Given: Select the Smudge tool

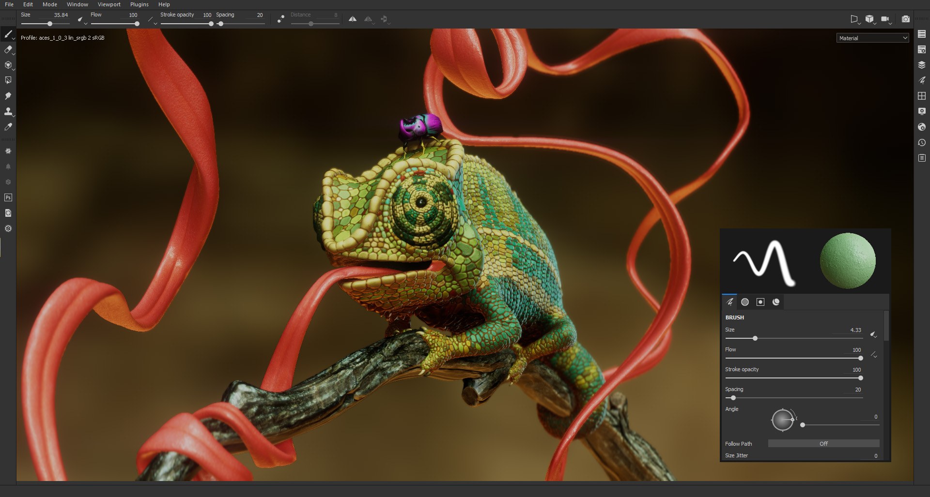Looking at the screenshot, I should coord(8,96).
